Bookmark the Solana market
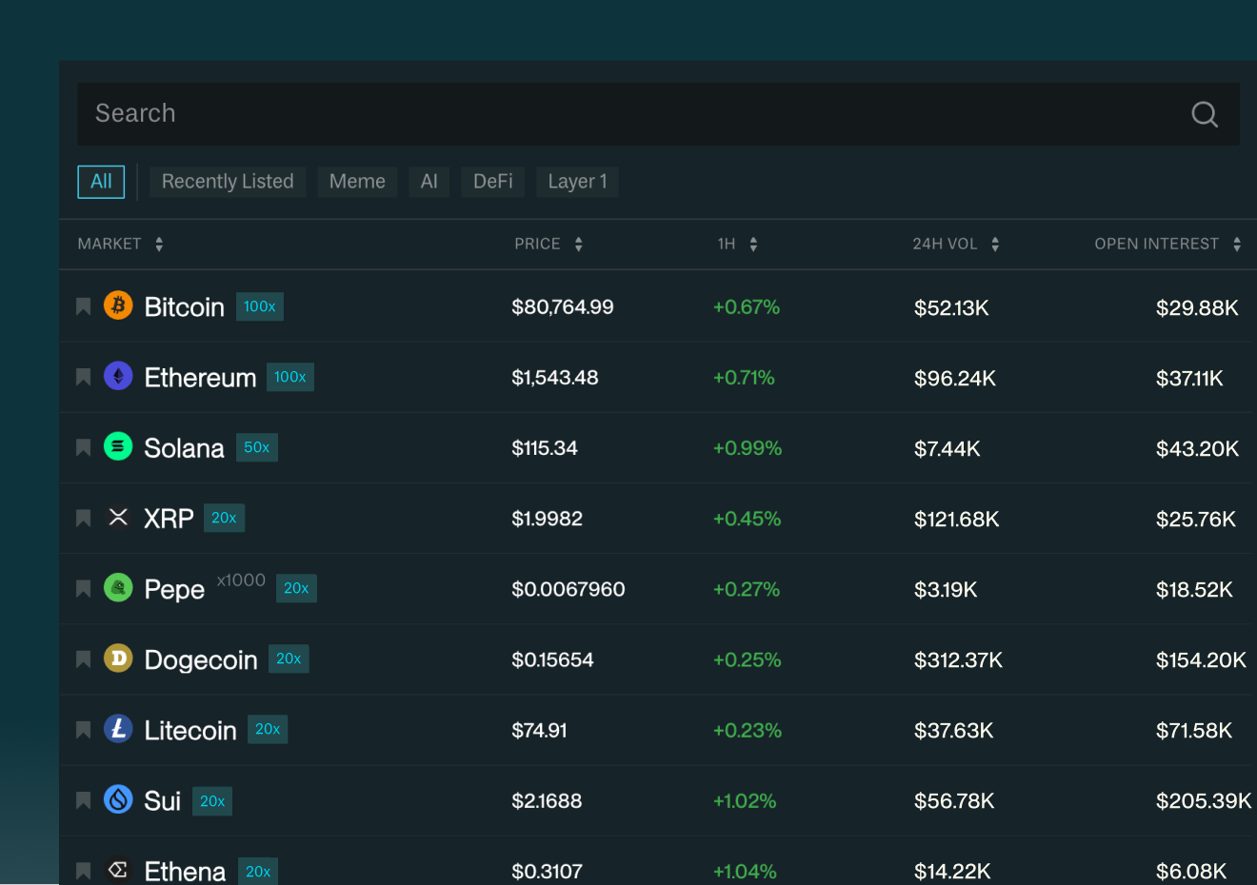 (84, 447)
